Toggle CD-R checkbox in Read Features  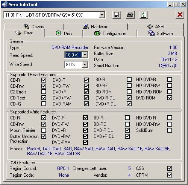(x=44, y=80)
